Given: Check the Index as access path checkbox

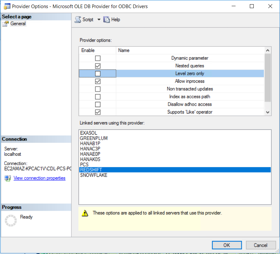Looking at the screenshot, I should [98, 97].
